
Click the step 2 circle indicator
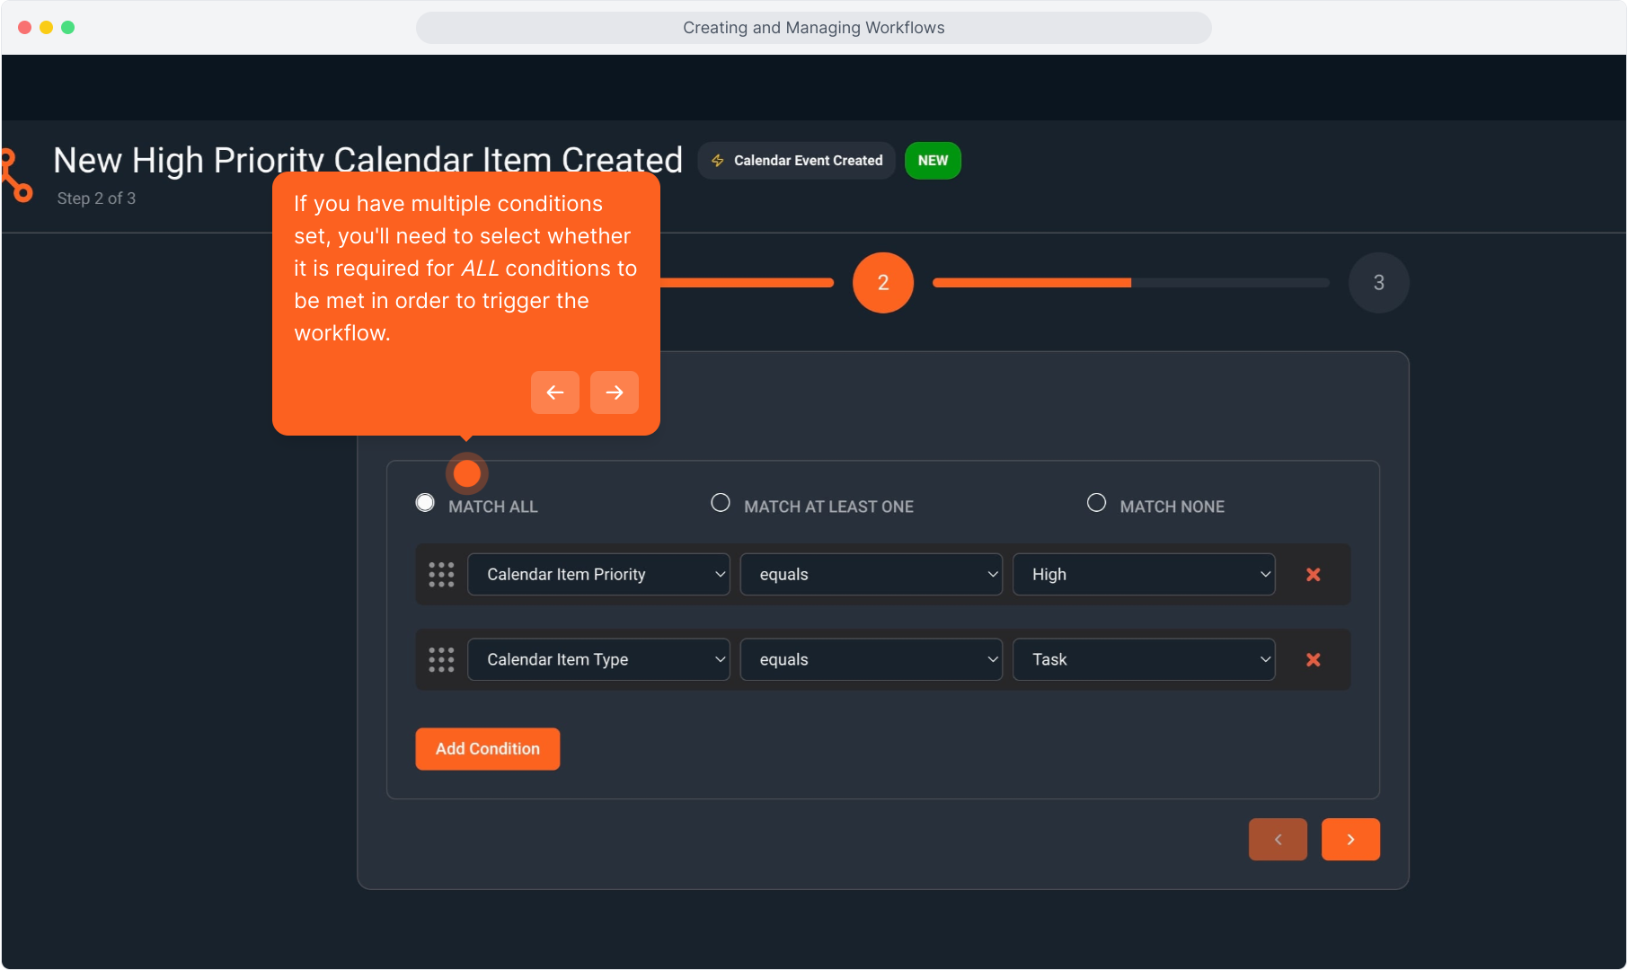tap(882, 283)
